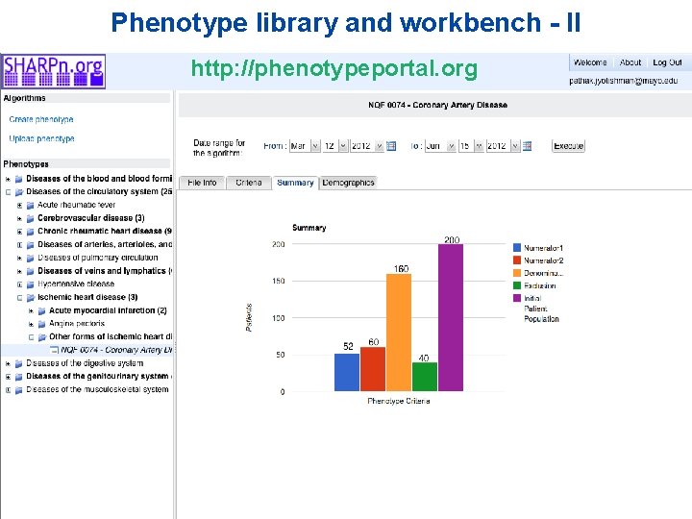
Task: Click folder icon beside Diseases of the musculoskeletal system
Action: 19,389
